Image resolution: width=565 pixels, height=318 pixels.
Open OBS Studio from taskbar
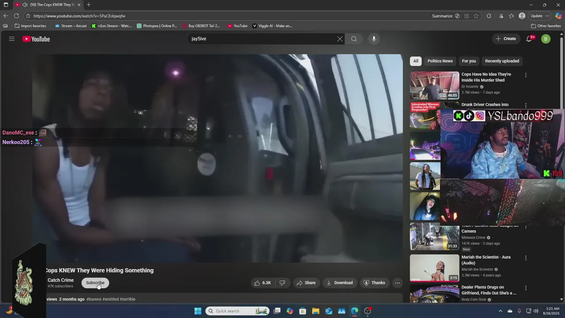367,311
